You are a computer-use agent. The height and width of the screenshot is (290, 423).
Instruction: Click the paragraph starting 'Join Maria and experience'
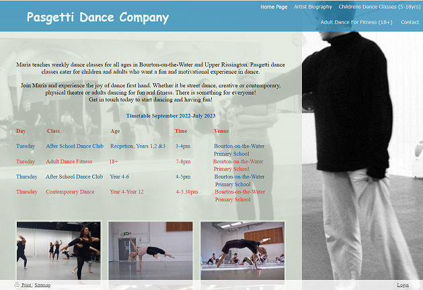[x=151, y=89]
